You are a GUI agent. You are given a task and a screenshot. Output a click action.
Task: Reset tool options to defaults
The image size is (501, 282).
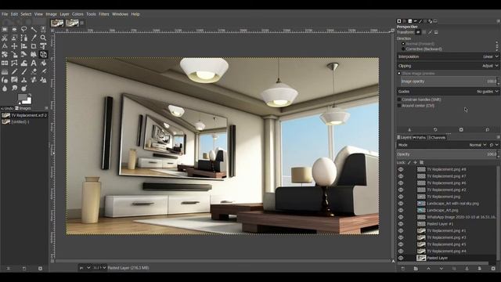[487, 130]
